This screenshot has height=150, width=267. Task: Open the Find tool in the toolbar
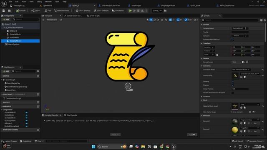point(48,11)
